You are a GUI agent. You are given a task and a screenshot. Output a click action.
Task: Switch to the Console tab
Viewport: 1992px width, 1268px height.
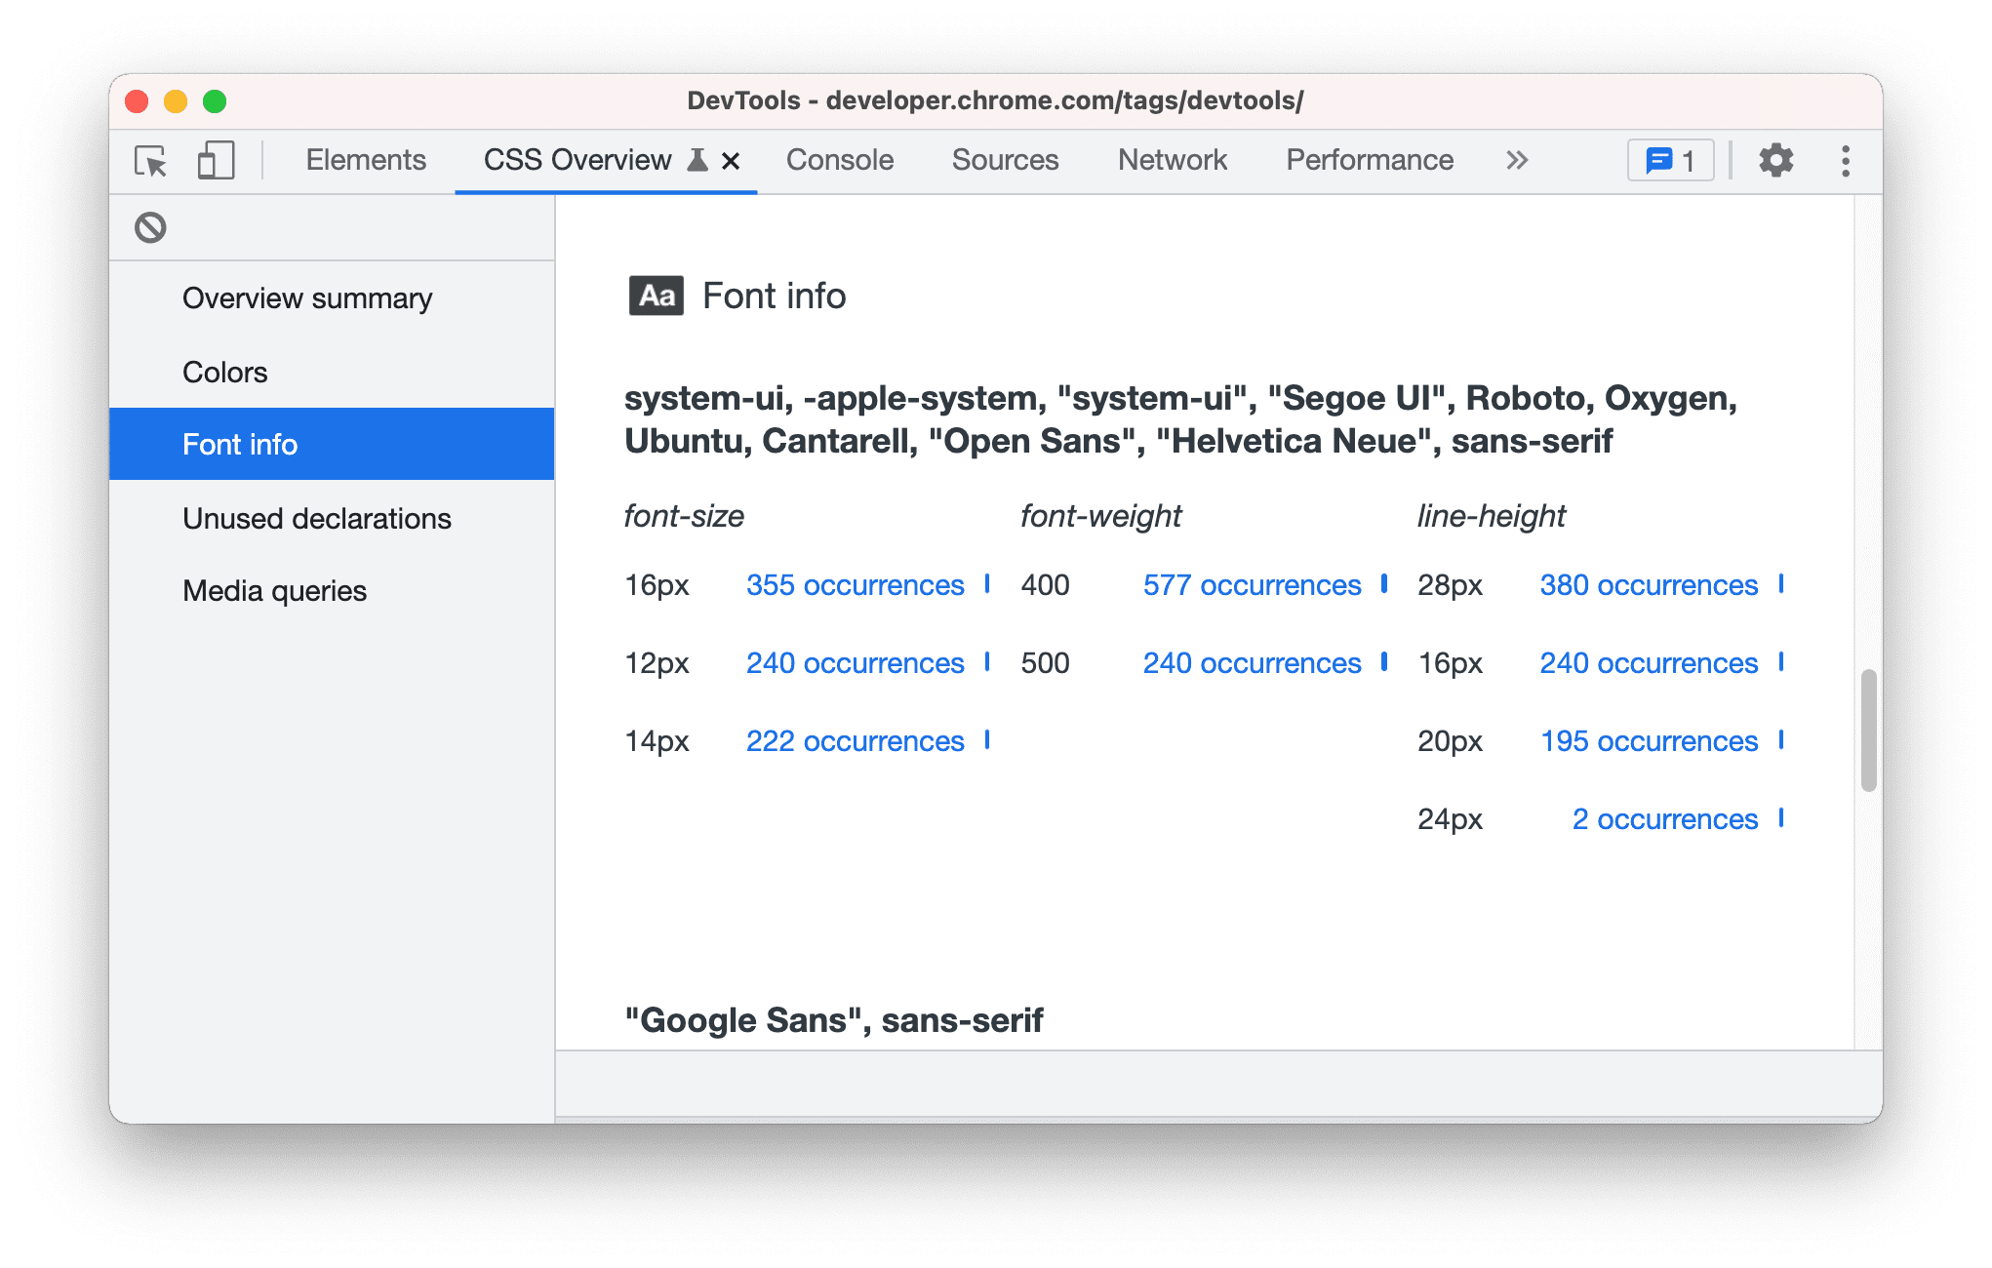click(x=838, y=161)
